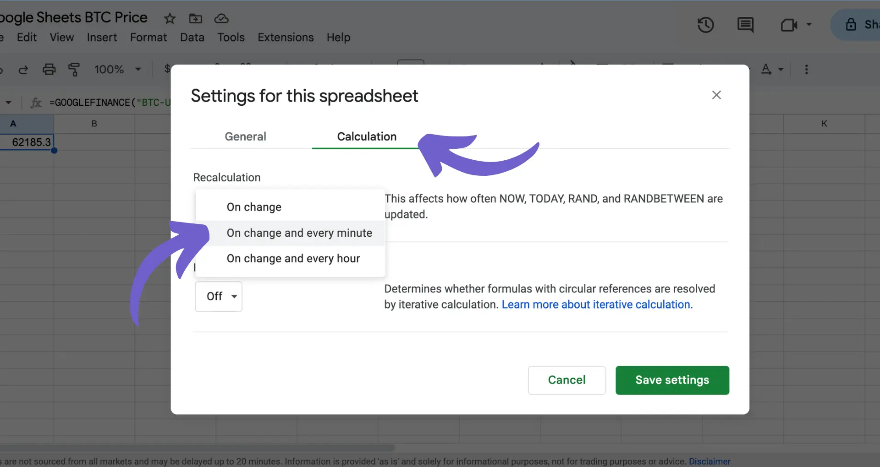The width and height of the screenshot is (880, 467).
Task: Start a Meet video call icon
Action: pyautogui.click(x=789, y=25)
